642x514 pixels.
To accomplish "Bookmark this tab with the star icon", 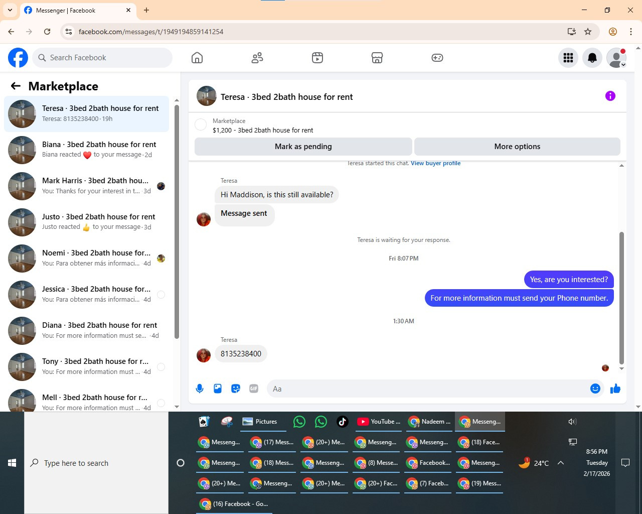I will pos(588,32).
